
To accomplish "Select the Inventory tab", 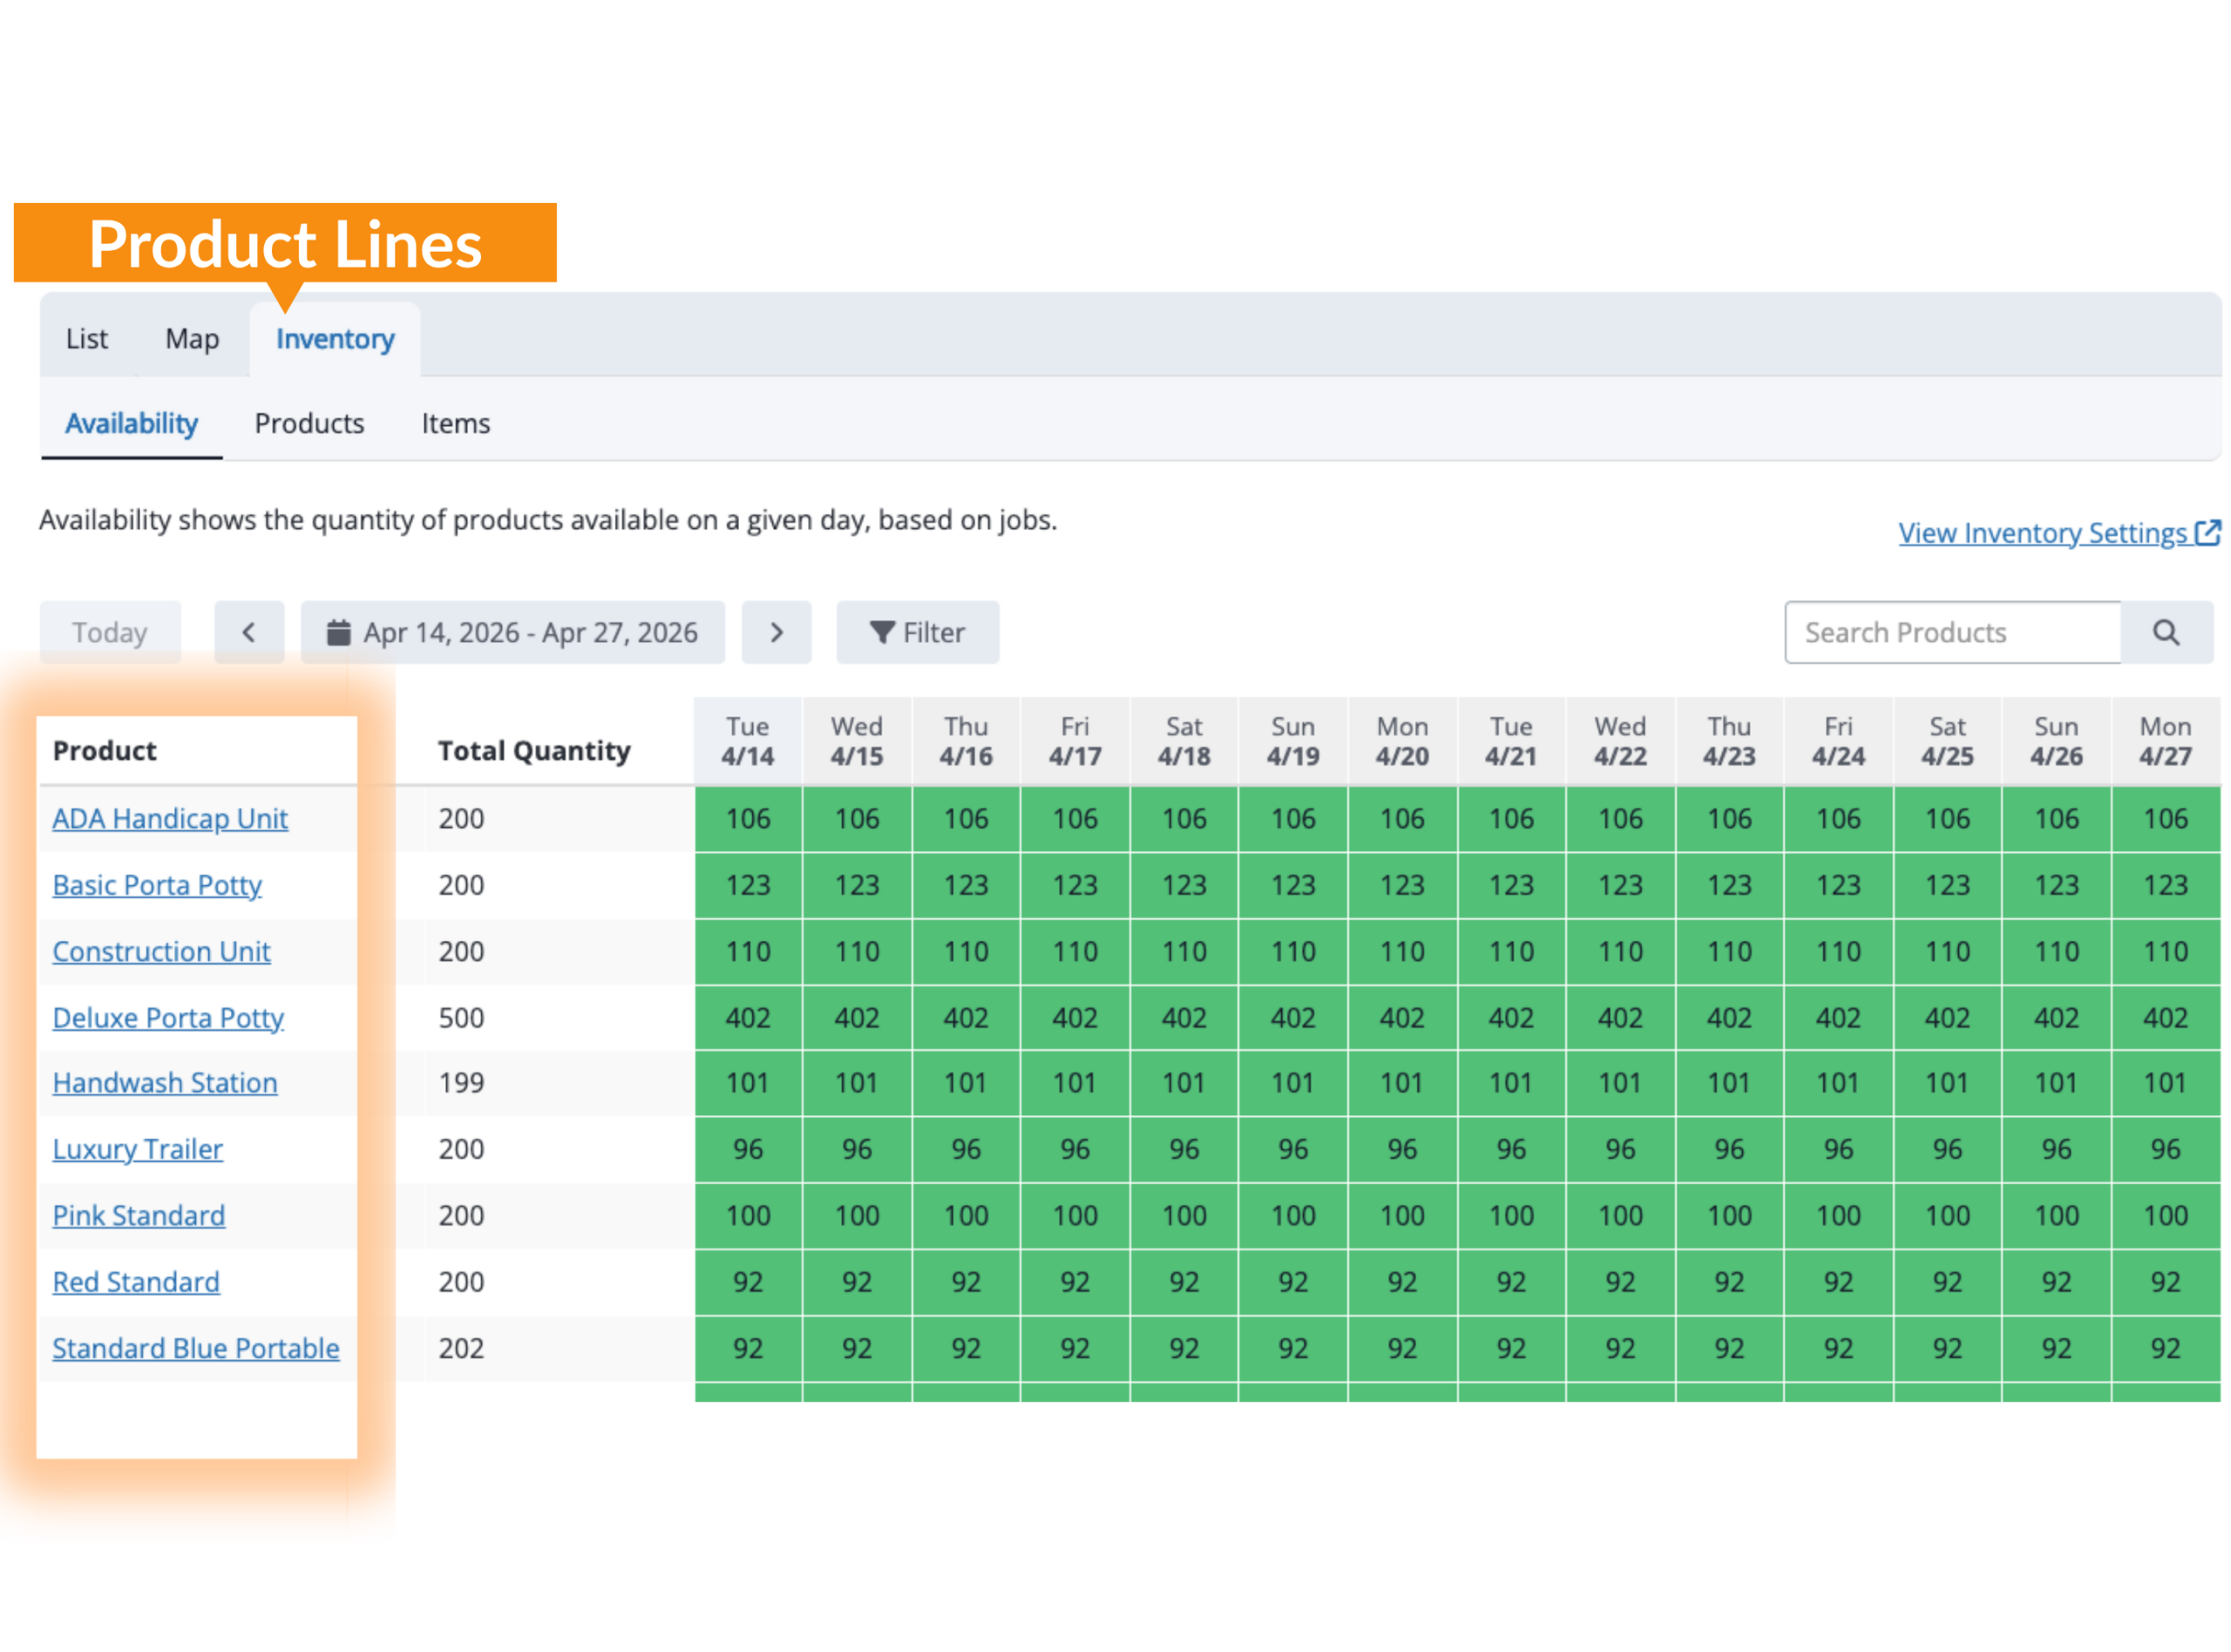I will (x=335, y=339).
